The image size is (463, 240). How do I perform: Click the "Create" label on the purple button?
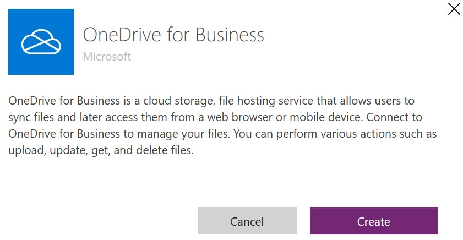tap(373, 222)
